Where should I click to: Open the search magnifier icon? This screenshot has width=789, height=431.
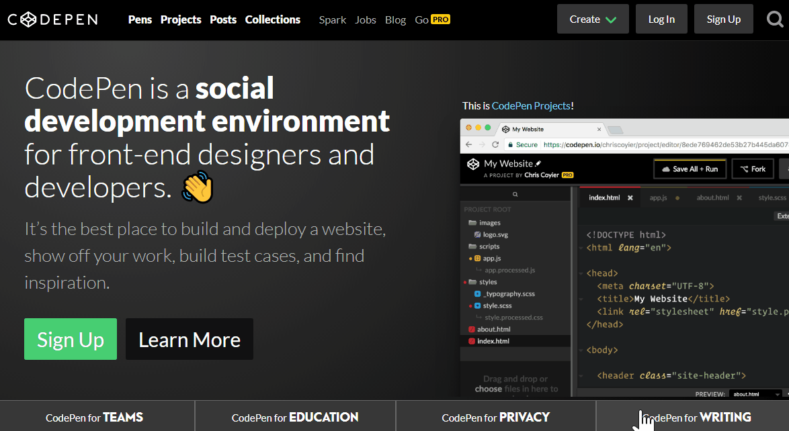[775, 19]
